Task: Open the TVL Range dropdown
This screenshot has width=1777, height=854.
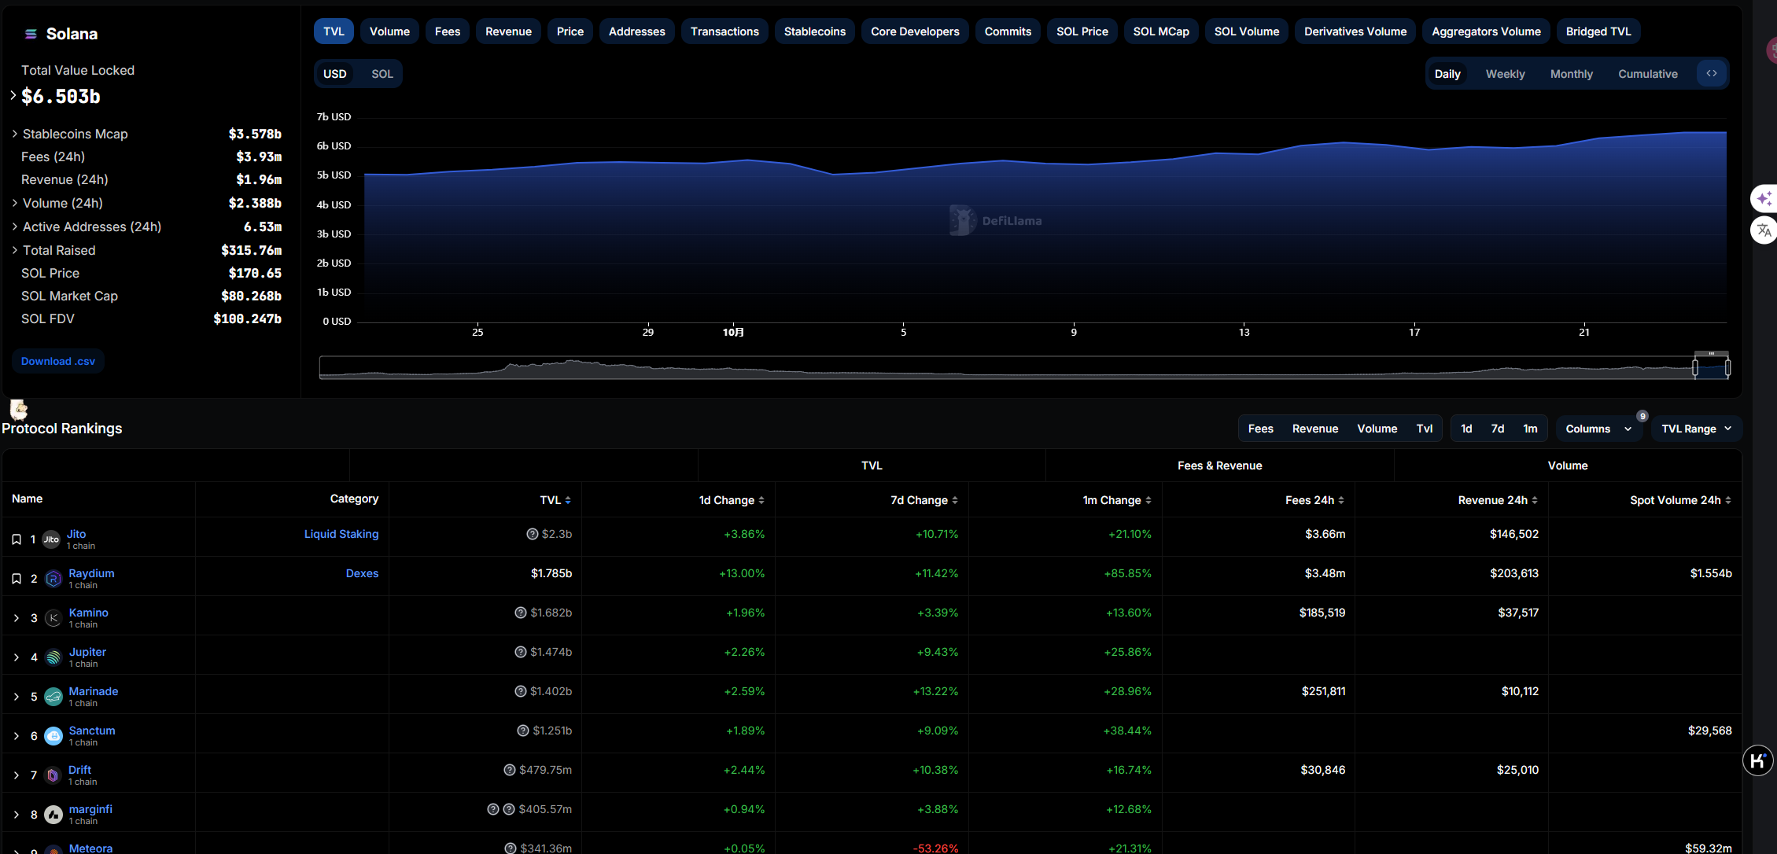Action: coord(1695,429)
